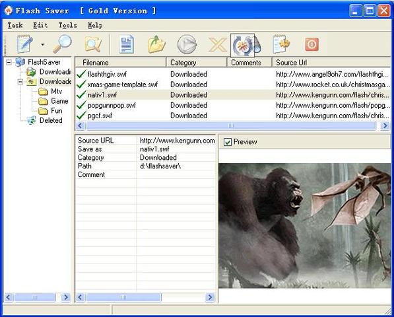Click the red power exit icon
The width and height of the screenshot is (394, 317).
tap(312, 44)
